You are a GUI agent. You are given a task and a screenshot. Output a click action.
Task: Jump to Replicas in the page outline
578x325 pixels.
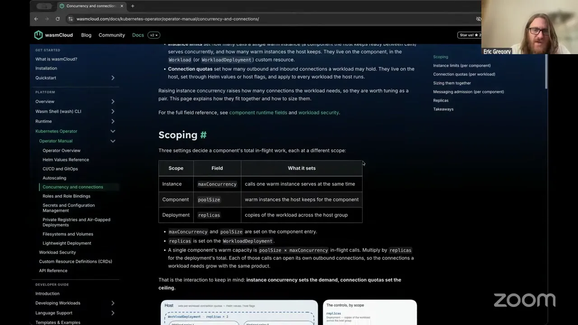point(441,100)
